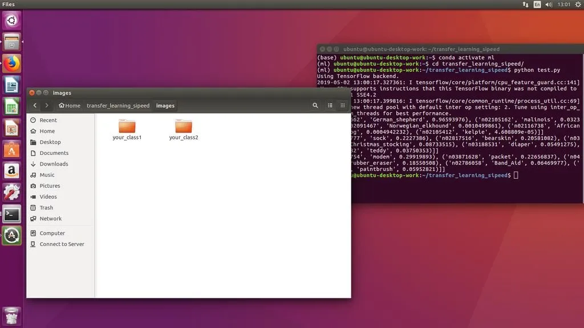Click the images window title bar
Image resolution: width=584 pixels, height=328 pixels.
tap(189, 93)
